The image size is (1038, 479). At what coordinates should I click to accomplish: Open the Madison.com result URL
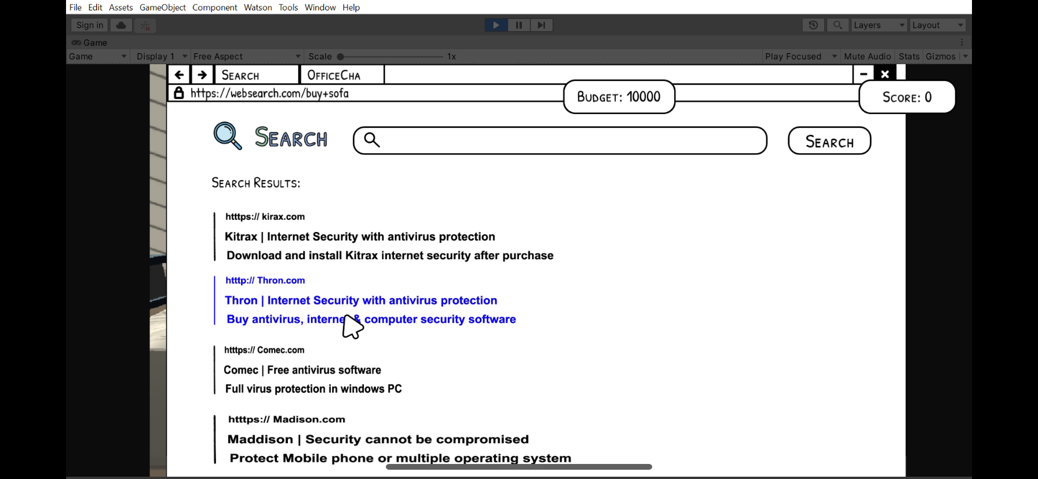(287, 419)
